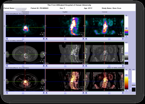Click right arrow under coronal SPECT view
Viewport: 145px width, 104px height.
[123, 39]
